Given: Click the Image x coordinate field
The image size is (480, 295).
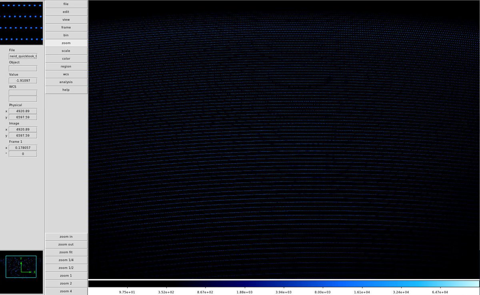Looking at the screenshot, I should (23, 130).
